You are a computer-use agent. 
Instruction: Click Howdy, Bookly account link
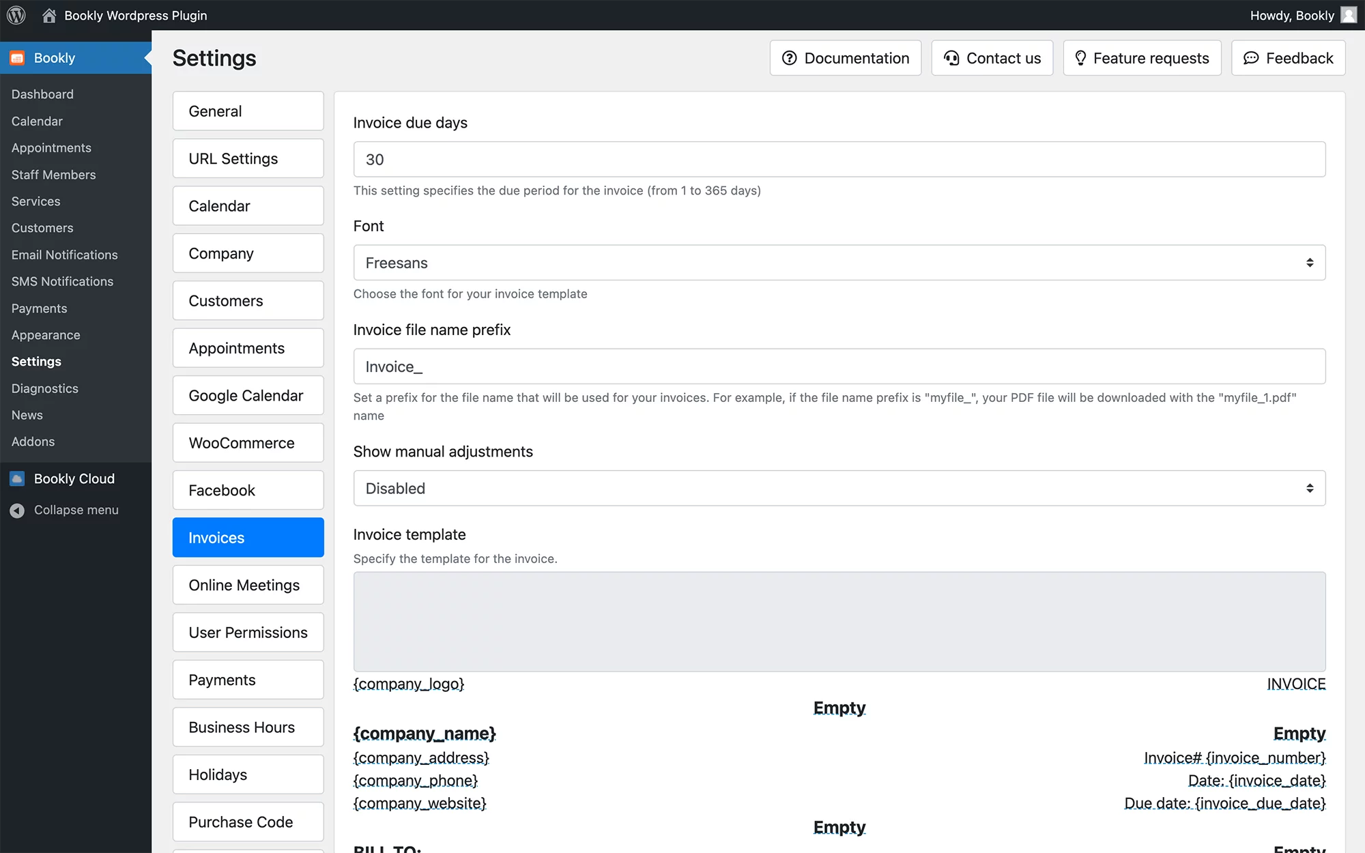coord(1292,15)
